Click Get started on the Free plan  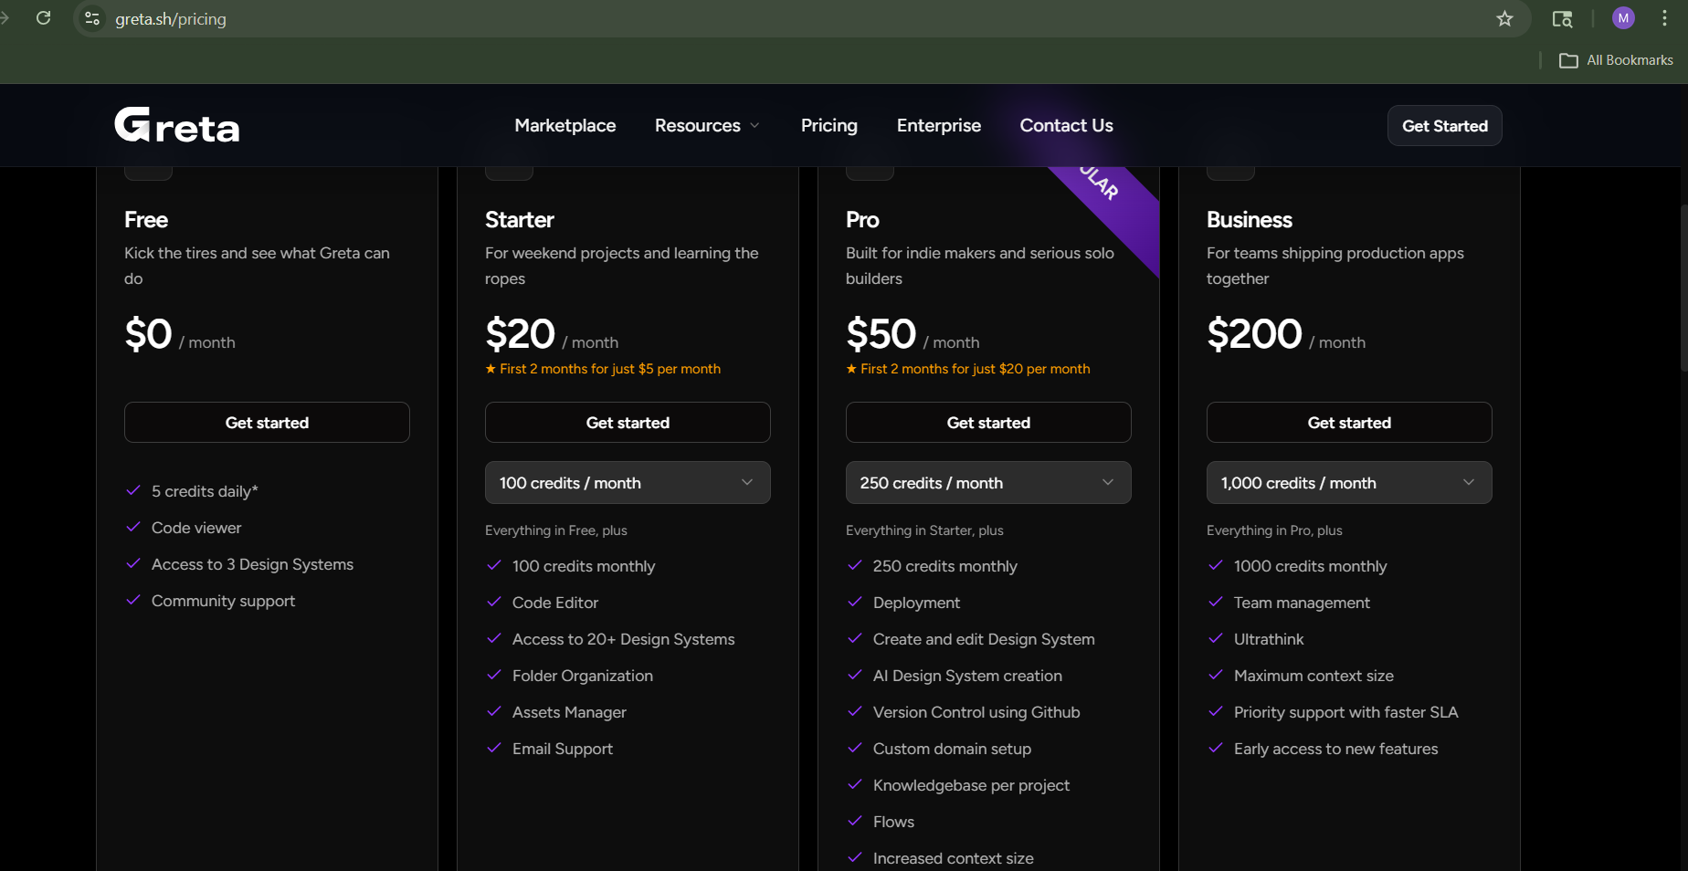tap(267, 423)
